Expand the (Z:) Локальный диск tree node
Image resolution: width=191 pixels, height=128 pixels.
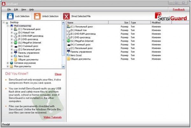point(11,49)
